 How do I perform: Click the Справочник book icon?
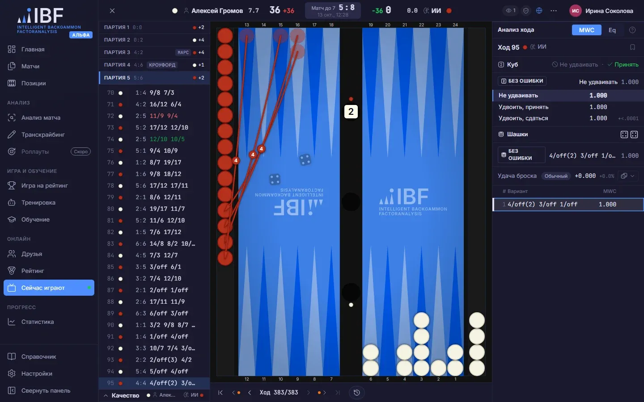[12, 356]
